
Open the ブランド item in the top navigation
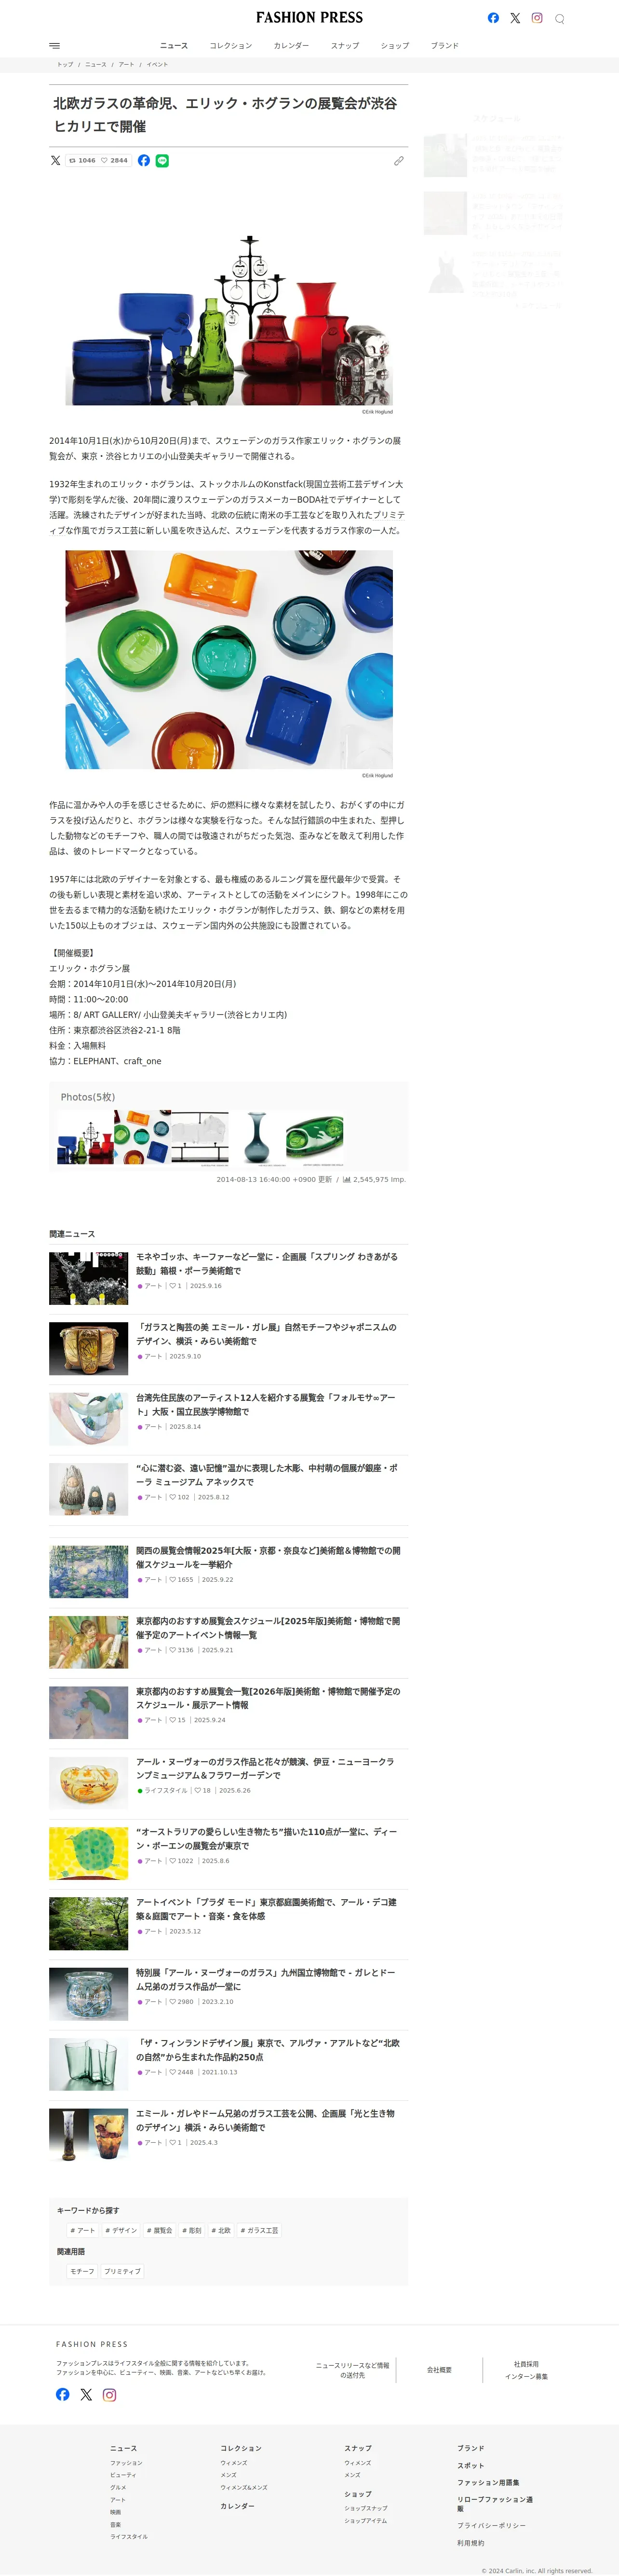445,46
